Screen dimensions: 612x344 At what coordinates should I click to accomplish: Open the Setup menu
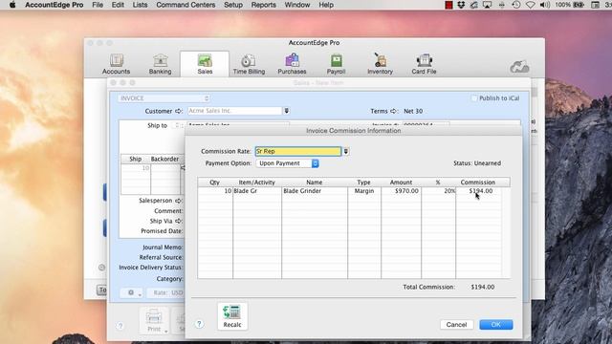[233, 5]
